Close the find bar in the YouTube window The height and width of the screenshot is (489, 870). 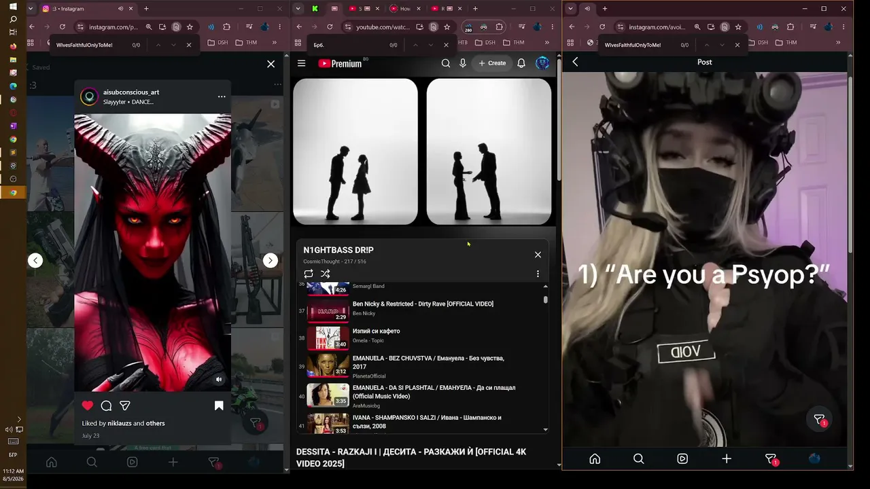coord(446,45)
